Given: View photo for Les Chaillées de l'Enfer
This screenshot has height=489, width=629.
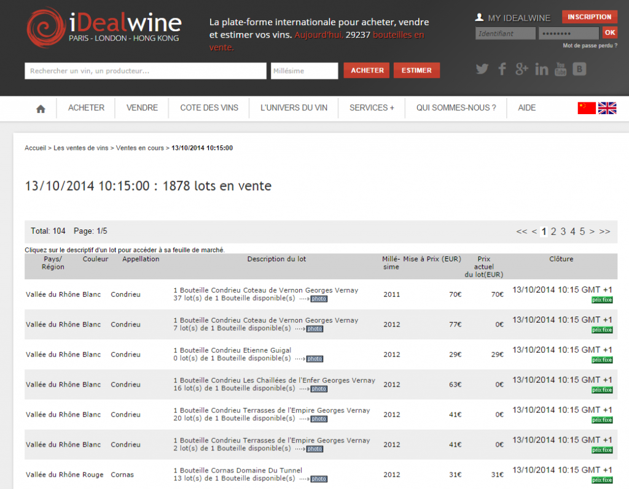Looking at the screenshot, I should (x=319, y=389).
